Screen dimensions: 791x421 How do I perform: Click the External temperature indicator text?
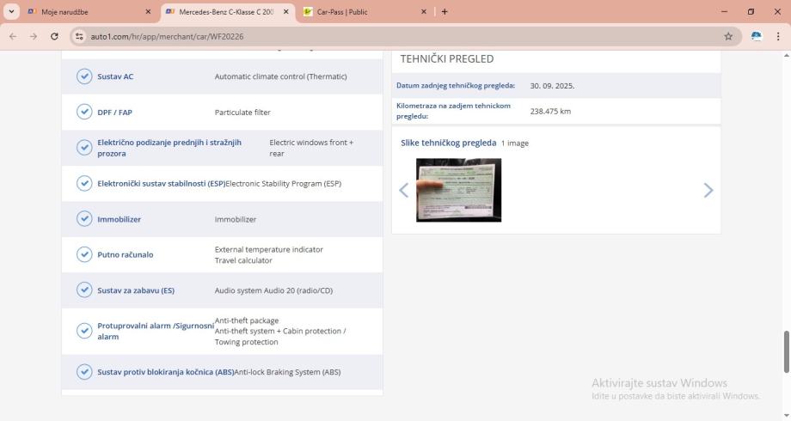[269, 249]
